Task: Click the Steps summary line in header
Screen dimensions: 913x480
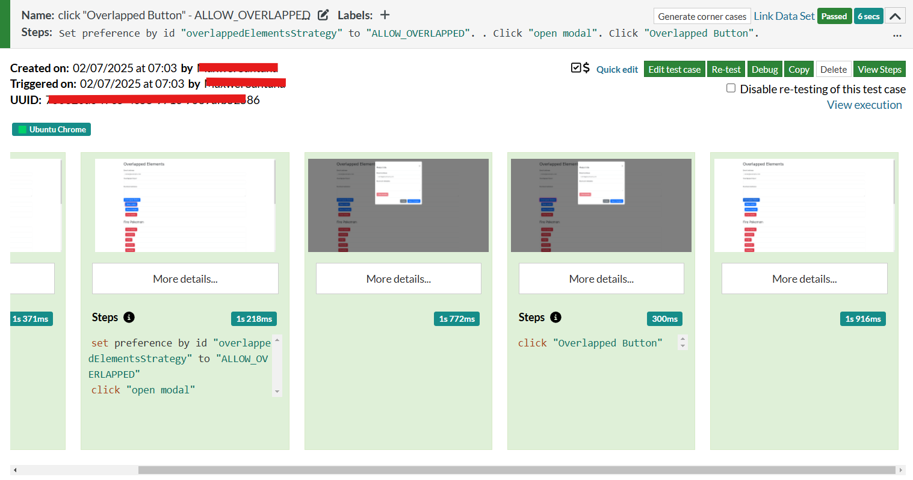Action: point(408,33)
